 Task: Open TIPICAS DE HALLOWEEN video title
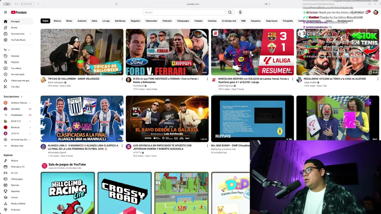pyautogui.click(x=74, y=79)
